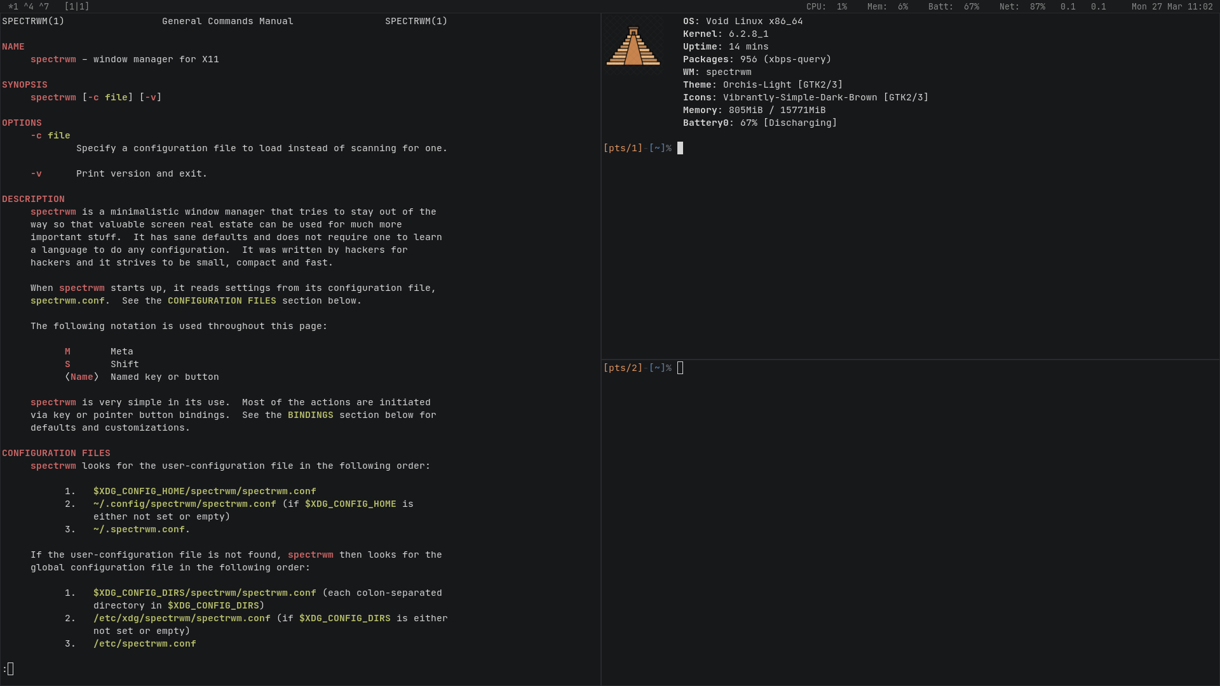Click Icons: Vibrantly-Simple-Dark-Brown line

pyautogui.click(x=806, y=97)
